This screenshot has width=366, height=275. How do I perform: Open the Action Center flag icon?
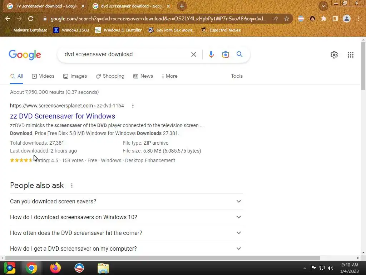point(313,268)
